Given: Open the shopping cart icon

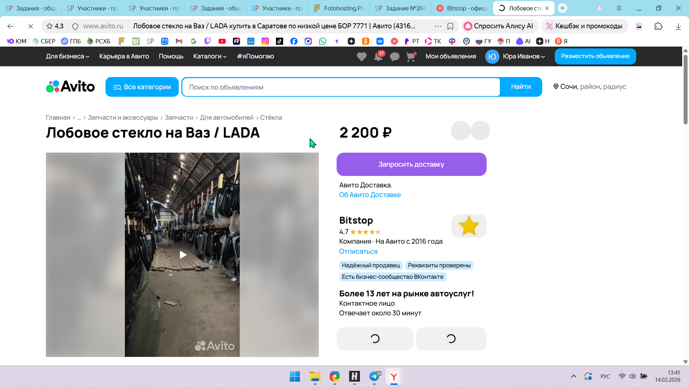Looking at the screenshot, I should [411, 57].
